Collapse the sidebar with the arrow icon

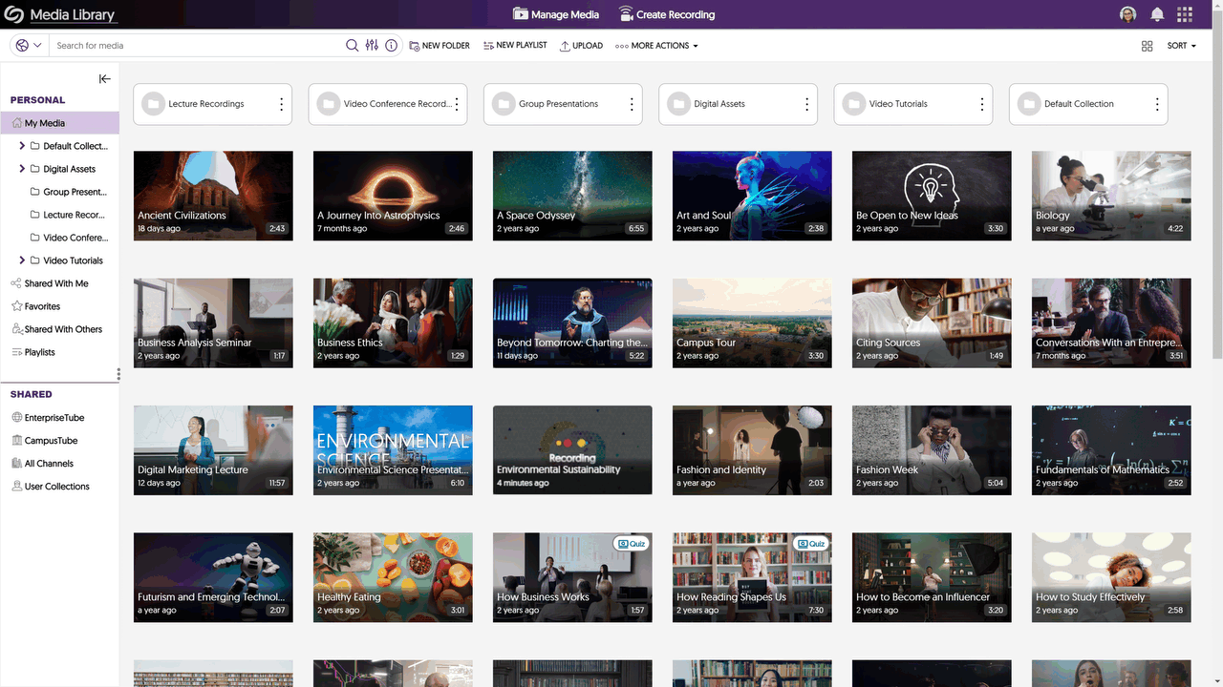point(104,78)
